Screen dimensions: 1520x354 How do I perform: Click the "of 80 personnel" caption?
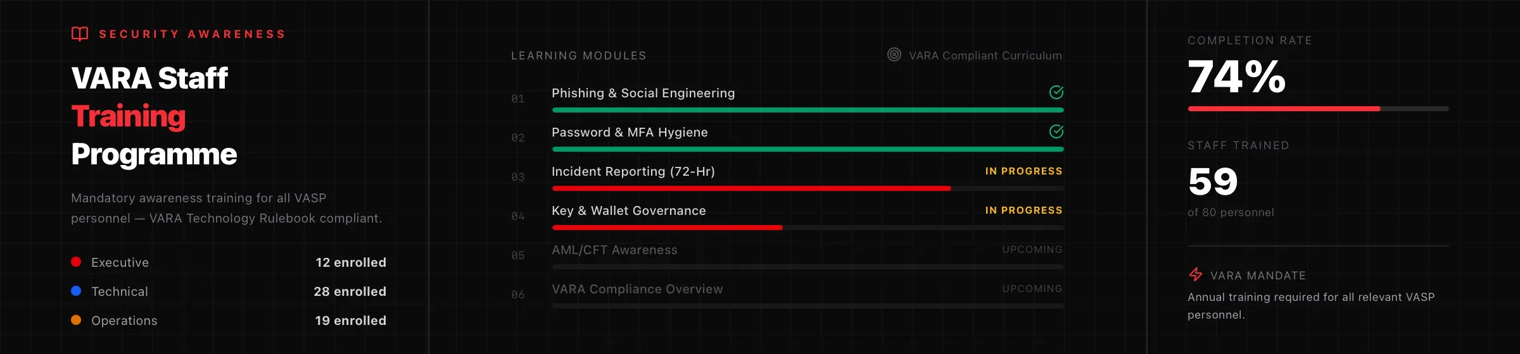click(x=1231, y=212)
